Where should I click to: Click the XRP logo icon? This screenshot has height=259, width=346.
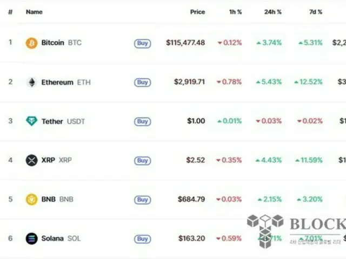(x=31, y=160)
